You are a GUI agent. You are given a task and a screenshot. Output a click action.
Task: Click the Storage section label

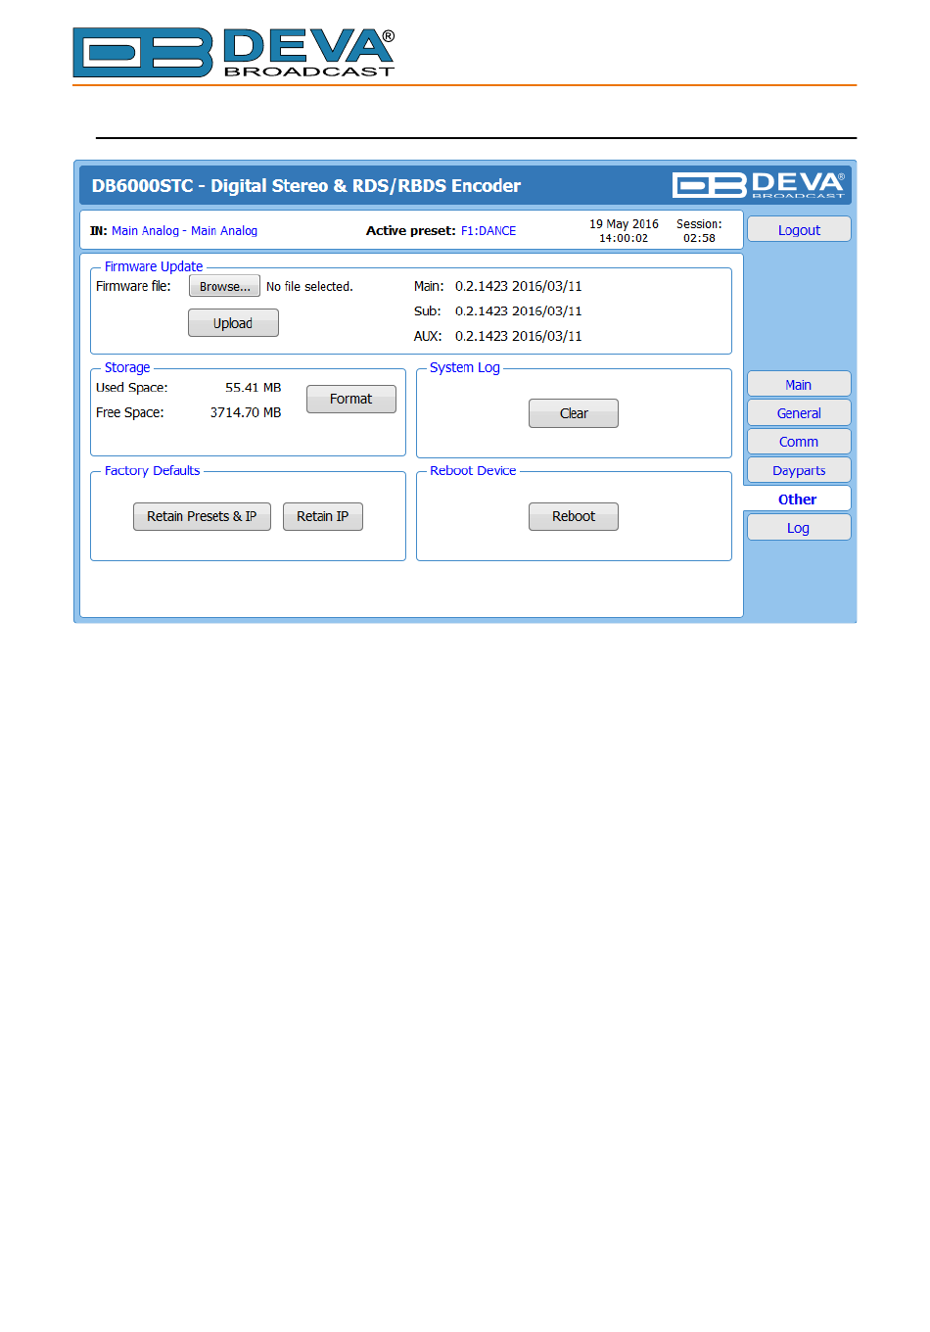pos(127,367)
